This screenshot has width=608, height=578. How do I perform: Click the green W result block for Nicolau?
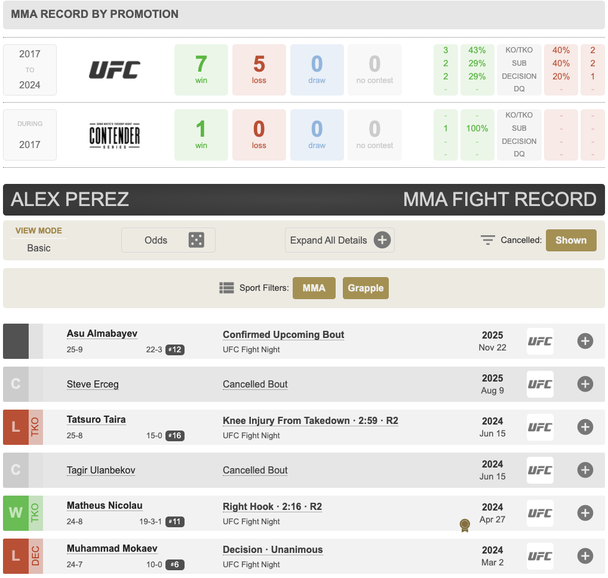[16, 513]
